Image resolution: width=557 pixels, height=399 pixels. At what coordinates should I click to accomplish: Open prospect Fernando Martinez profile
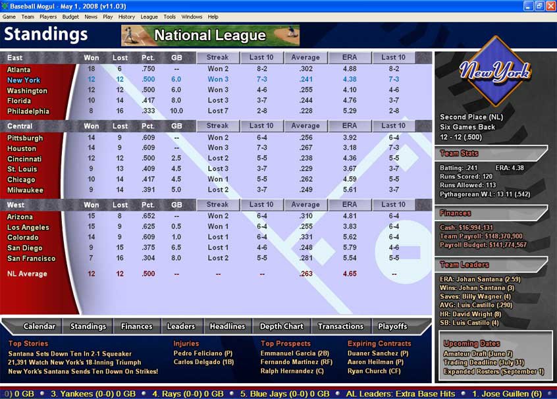(x=296, y=362)
